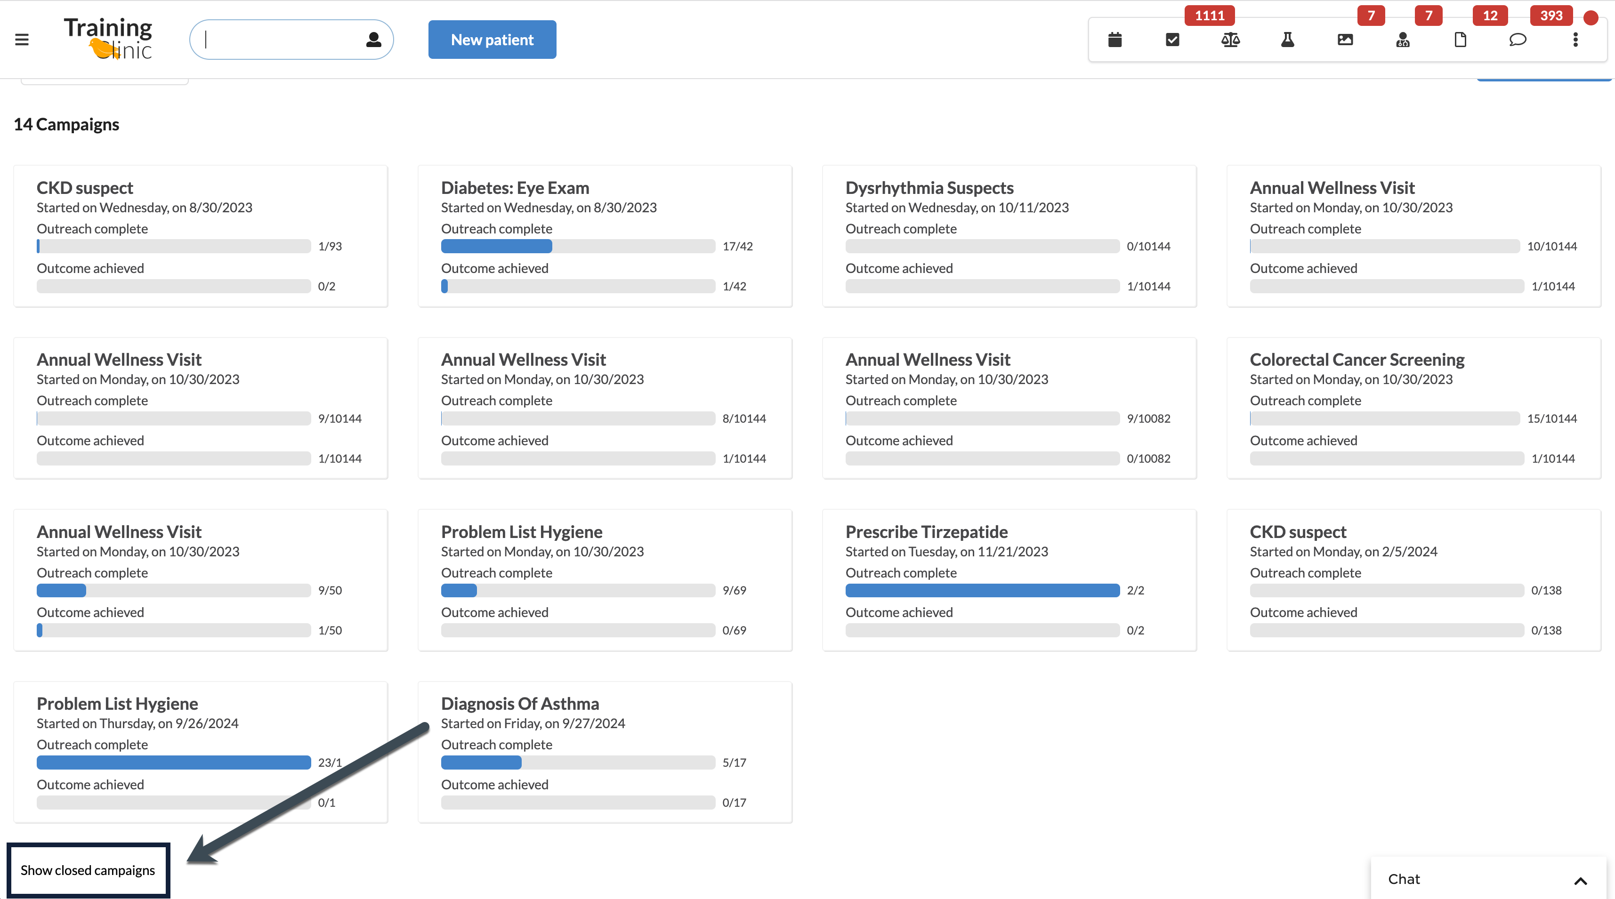Click the patient search input field
Image resolution: width=1615 pixels, height=899 pixels.
tap(282, 40)
